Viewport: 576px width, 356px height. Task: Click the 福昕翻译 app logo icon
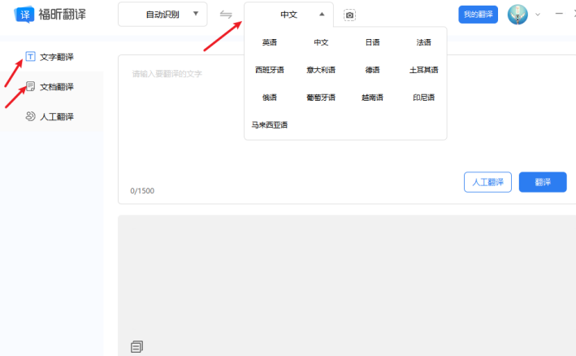[x=24, y=15]
